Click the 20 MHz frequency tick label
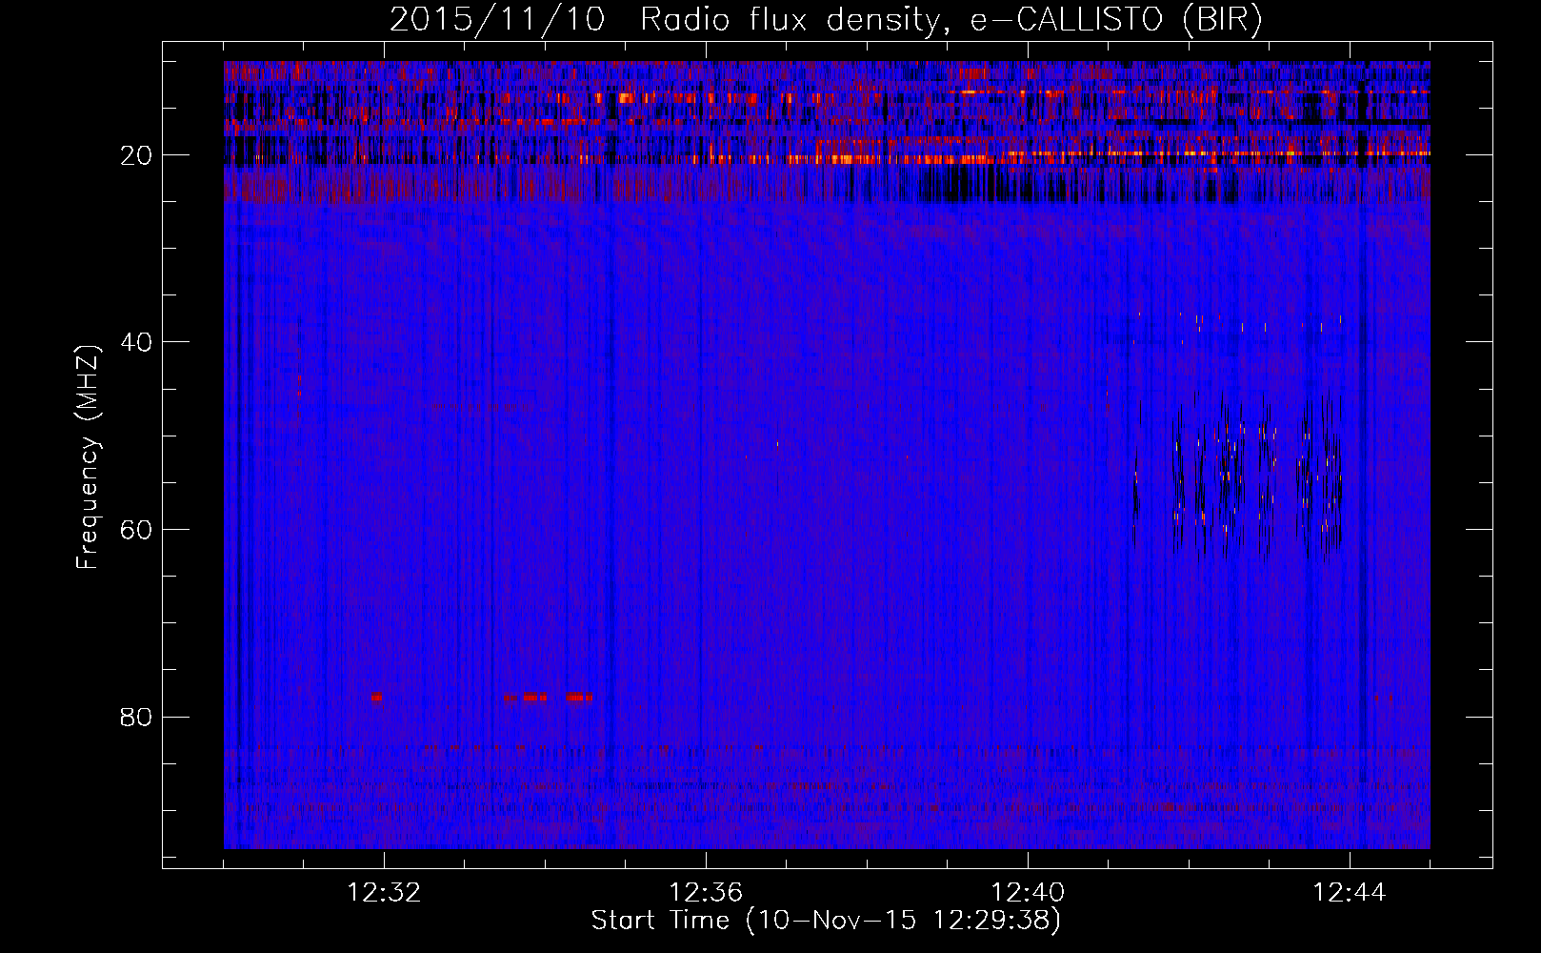 (137, 155)
